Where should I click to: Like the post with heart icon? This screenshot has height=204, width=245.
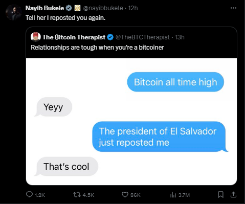[125, 195]
